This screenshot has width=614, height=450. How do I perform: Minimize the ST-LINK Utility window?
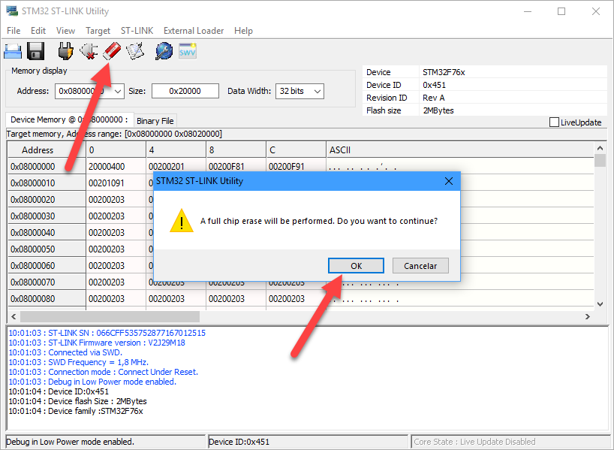point(528,11)
